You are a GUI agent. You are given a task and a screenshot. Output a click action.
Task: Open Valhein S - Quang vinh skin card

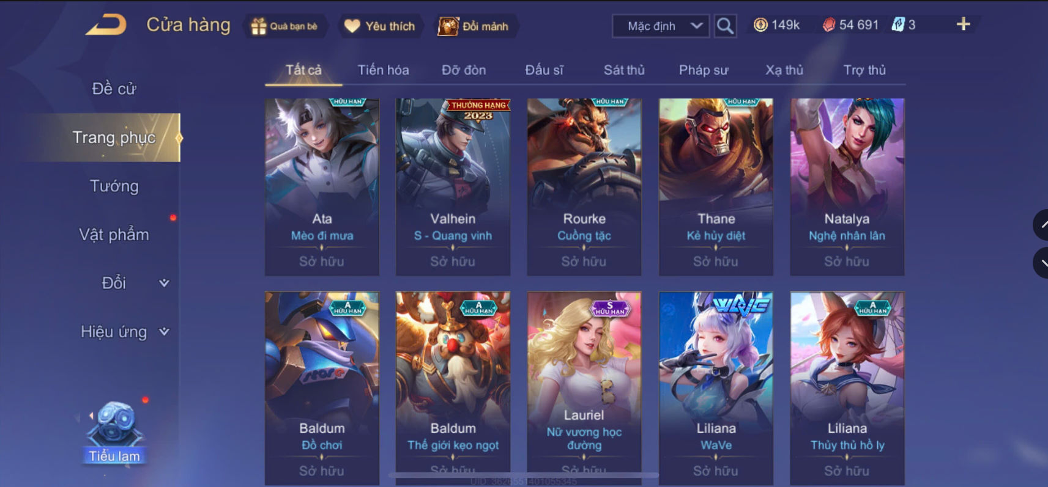point(453,187)
